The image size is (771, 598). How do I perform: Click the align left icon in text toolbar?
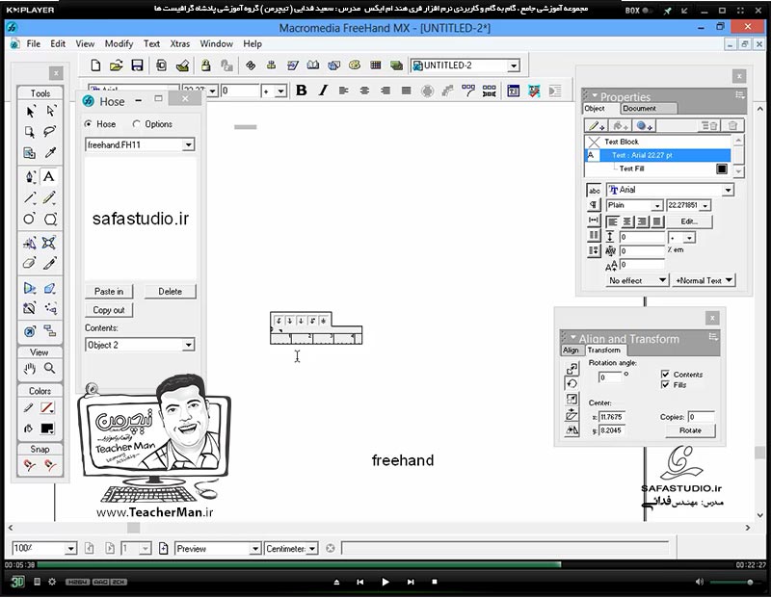[x=344, y=91]
